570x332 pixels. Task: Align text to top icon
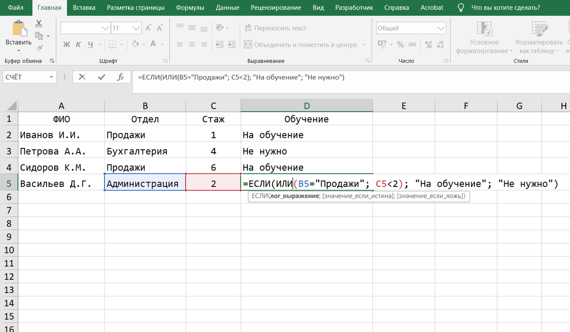coord(180,28)
